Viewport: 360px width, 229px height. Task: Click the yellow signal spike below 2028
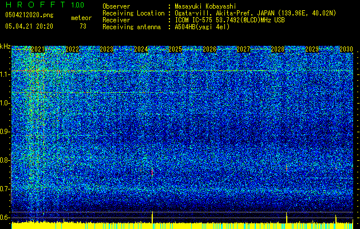[x=287, y=218]
